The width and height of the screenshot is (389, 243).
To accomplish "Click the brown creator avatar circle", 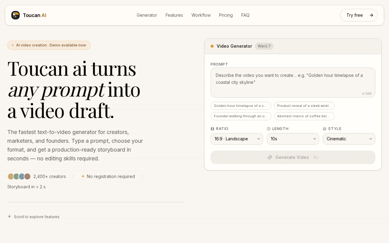I will click(x=27, y=176).
